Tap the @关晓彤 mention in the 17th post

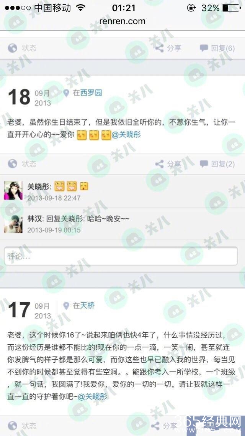pos(92,397)
